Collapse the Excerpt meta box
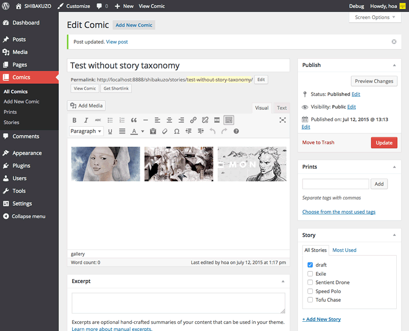The width and height of the screenshot is (409, 331). [x=283, y=281]
